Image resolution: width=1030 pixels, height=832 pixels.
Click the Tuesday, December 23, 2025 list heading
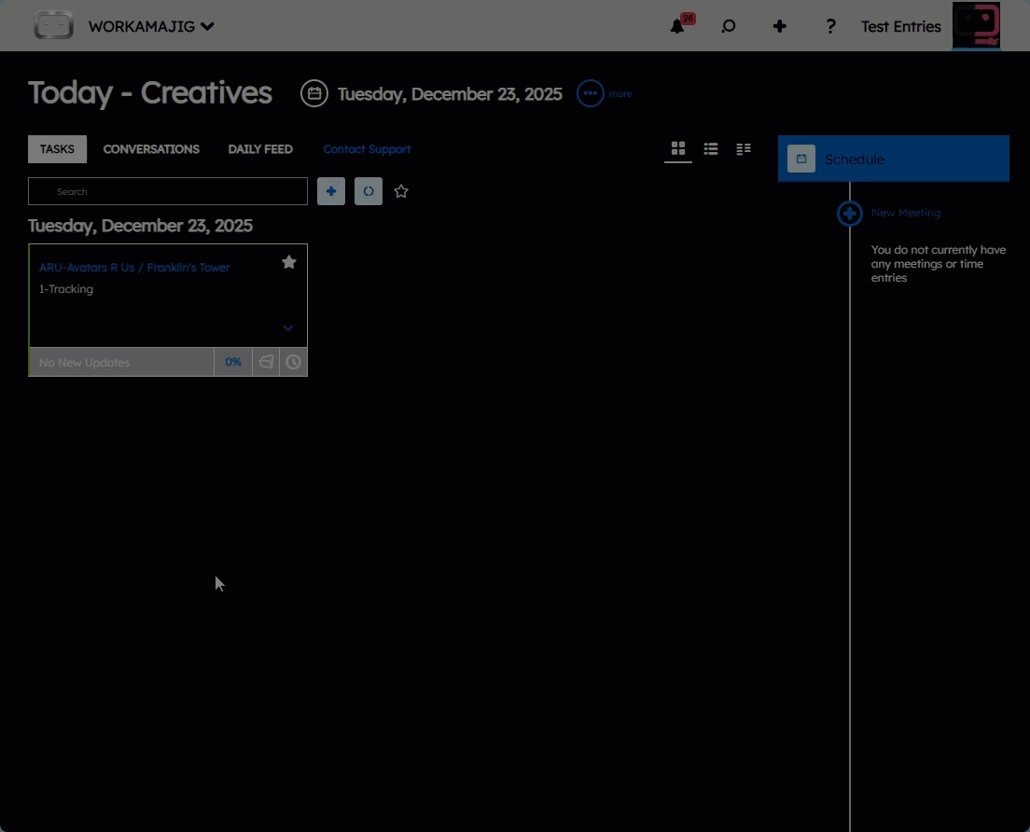click(140, 226)
